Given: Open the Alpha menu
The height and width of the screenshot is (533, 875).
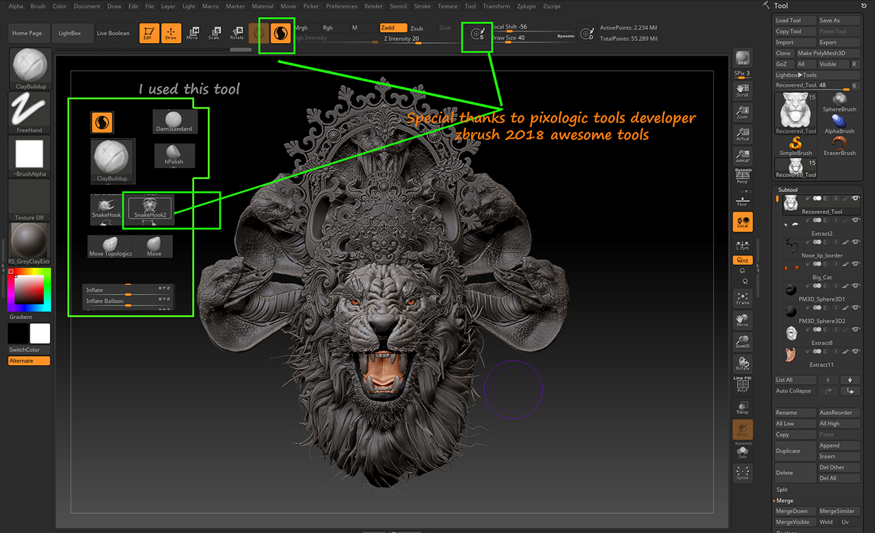Looking at the screenshot, I should click(16, 6).
